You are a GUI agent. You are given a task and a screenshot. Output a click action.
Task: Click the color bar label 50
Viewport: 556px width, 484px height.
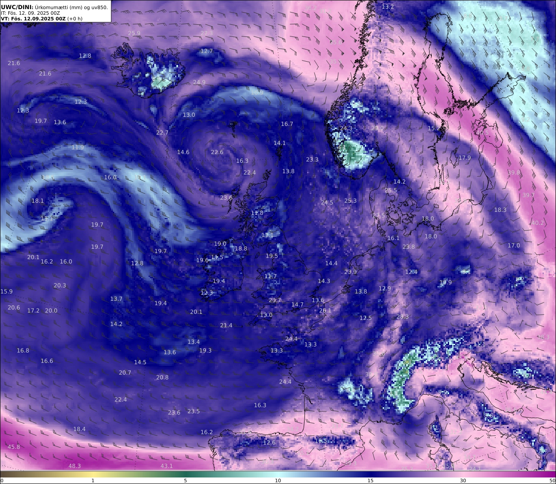click(x=552, y=481)
